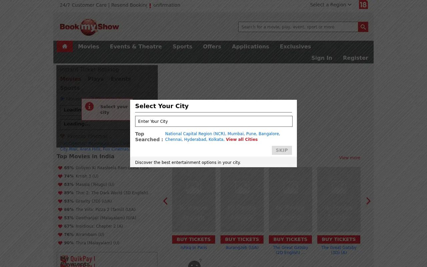427x267 pixels.
Task: Show next movies with right carousel arrow
Action: tap(368, 201)
